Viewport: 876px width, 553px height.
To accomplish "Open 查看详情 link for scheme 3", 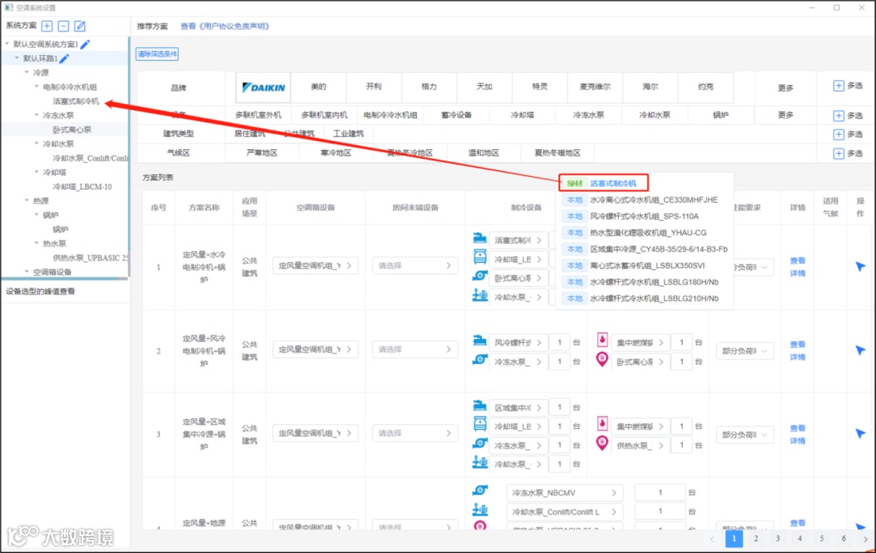I will click(x=797, y=434).
